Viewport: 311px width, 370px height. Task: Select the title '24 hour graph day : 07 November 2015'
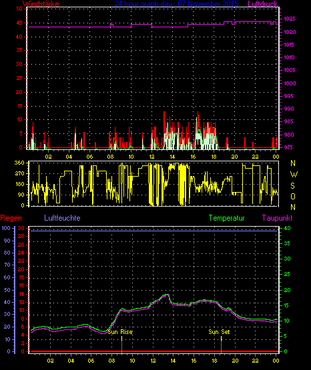tap(176, 3)
